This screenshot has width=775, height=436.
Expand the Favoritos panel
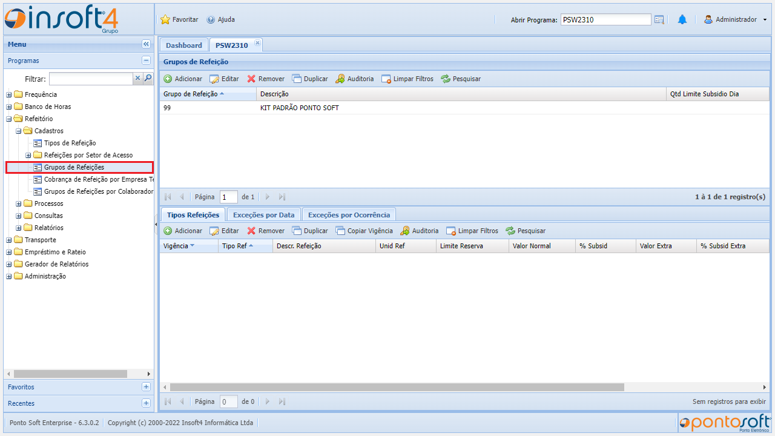click(146, 387)
